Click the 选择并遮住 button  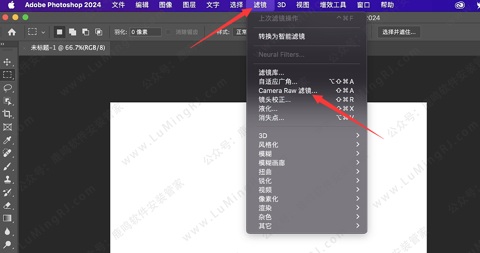click(399, 32)
